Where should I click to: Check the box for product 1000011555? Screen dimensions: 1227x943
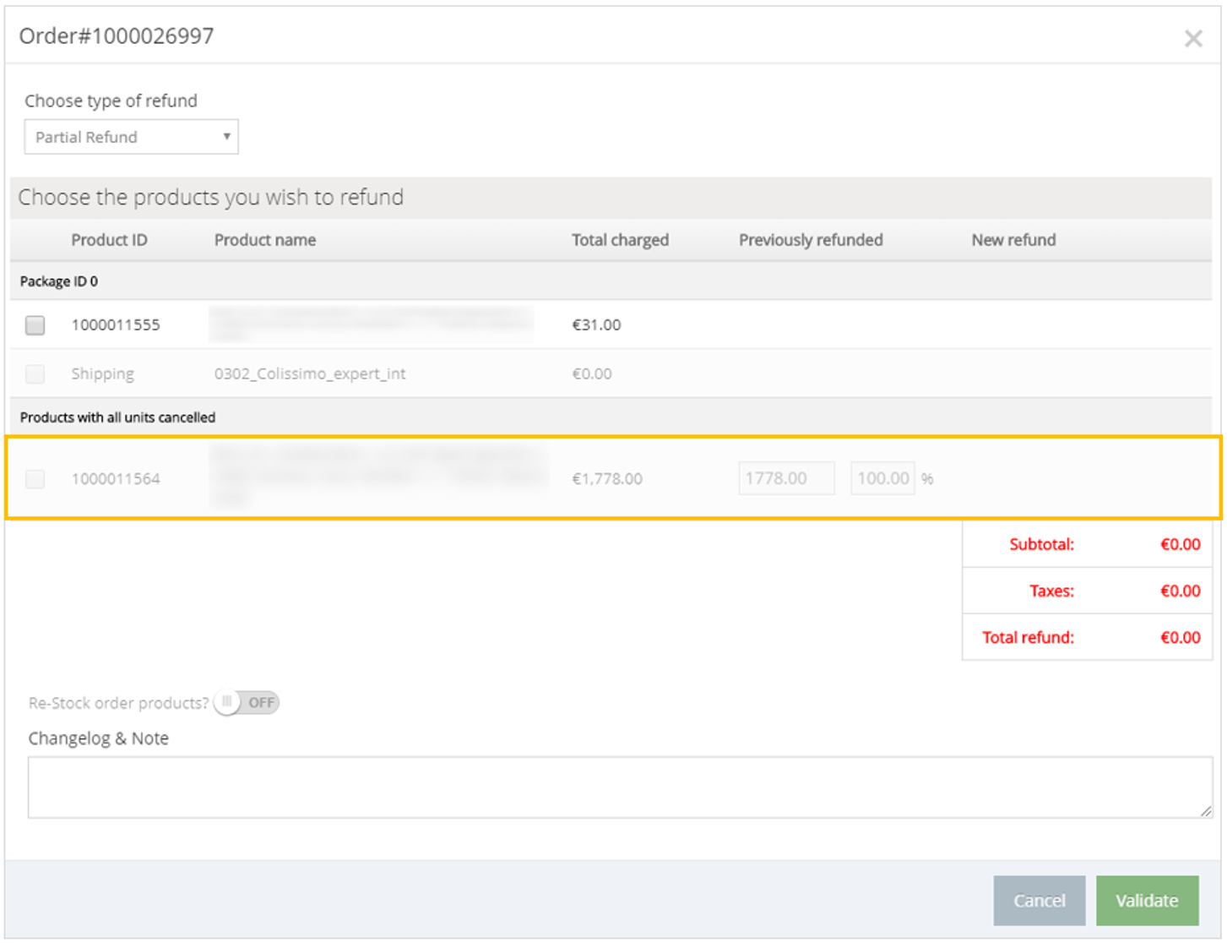pyautogui.click(x=35, y=325)
